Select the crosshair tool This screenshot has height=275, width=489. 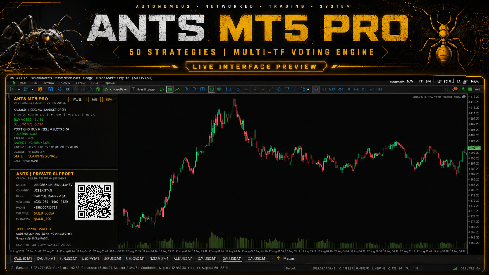pyautogui.click(x=246, y=89)
